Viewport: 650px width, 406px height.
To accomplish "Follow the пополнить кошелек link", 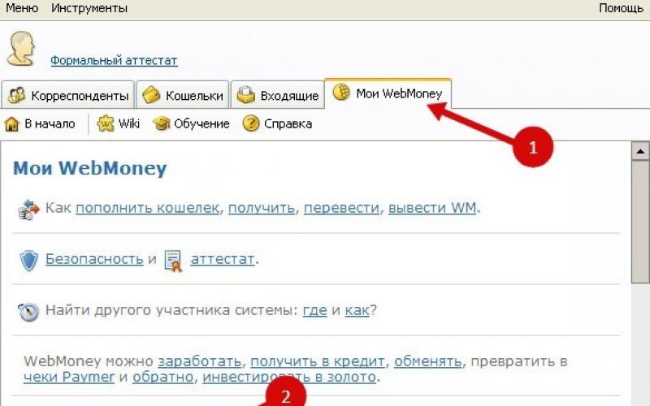I will click(x=147, y=208).
